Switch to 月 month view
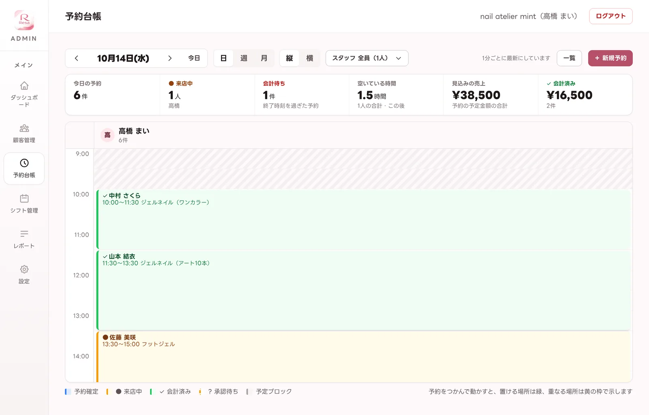Screen dimensions: 649x415 coord(264,58)
